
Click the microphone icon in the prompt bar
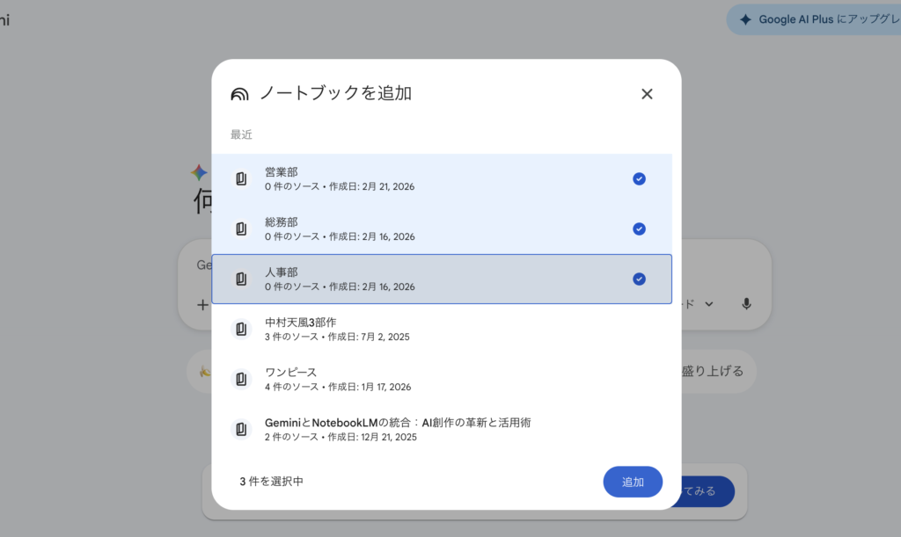pos(746,303)
